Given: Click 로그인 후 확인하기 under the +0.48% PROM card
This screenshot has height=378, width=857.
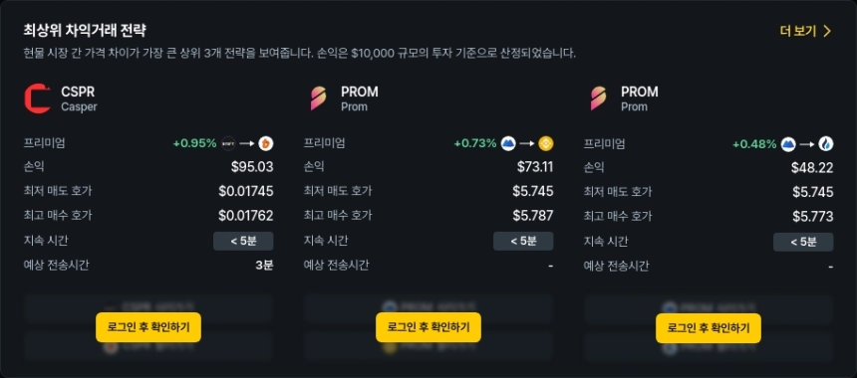Looking at the screenshot, I should (x=709, y=327).
